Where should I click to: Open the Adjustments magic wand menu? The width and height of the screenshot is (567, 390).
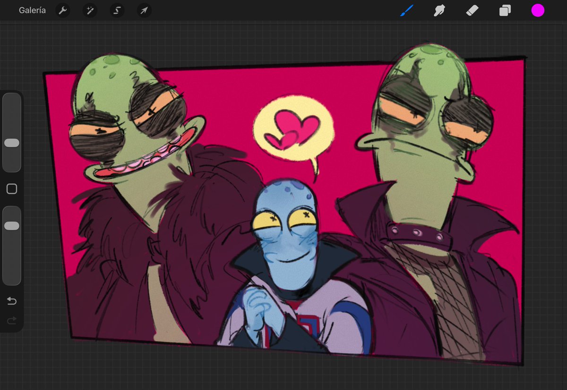90,10
